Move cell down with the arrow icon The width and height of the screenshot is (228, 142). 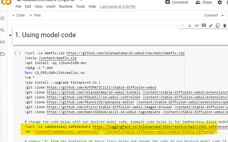pyautogui.click(x=190, y=26)
